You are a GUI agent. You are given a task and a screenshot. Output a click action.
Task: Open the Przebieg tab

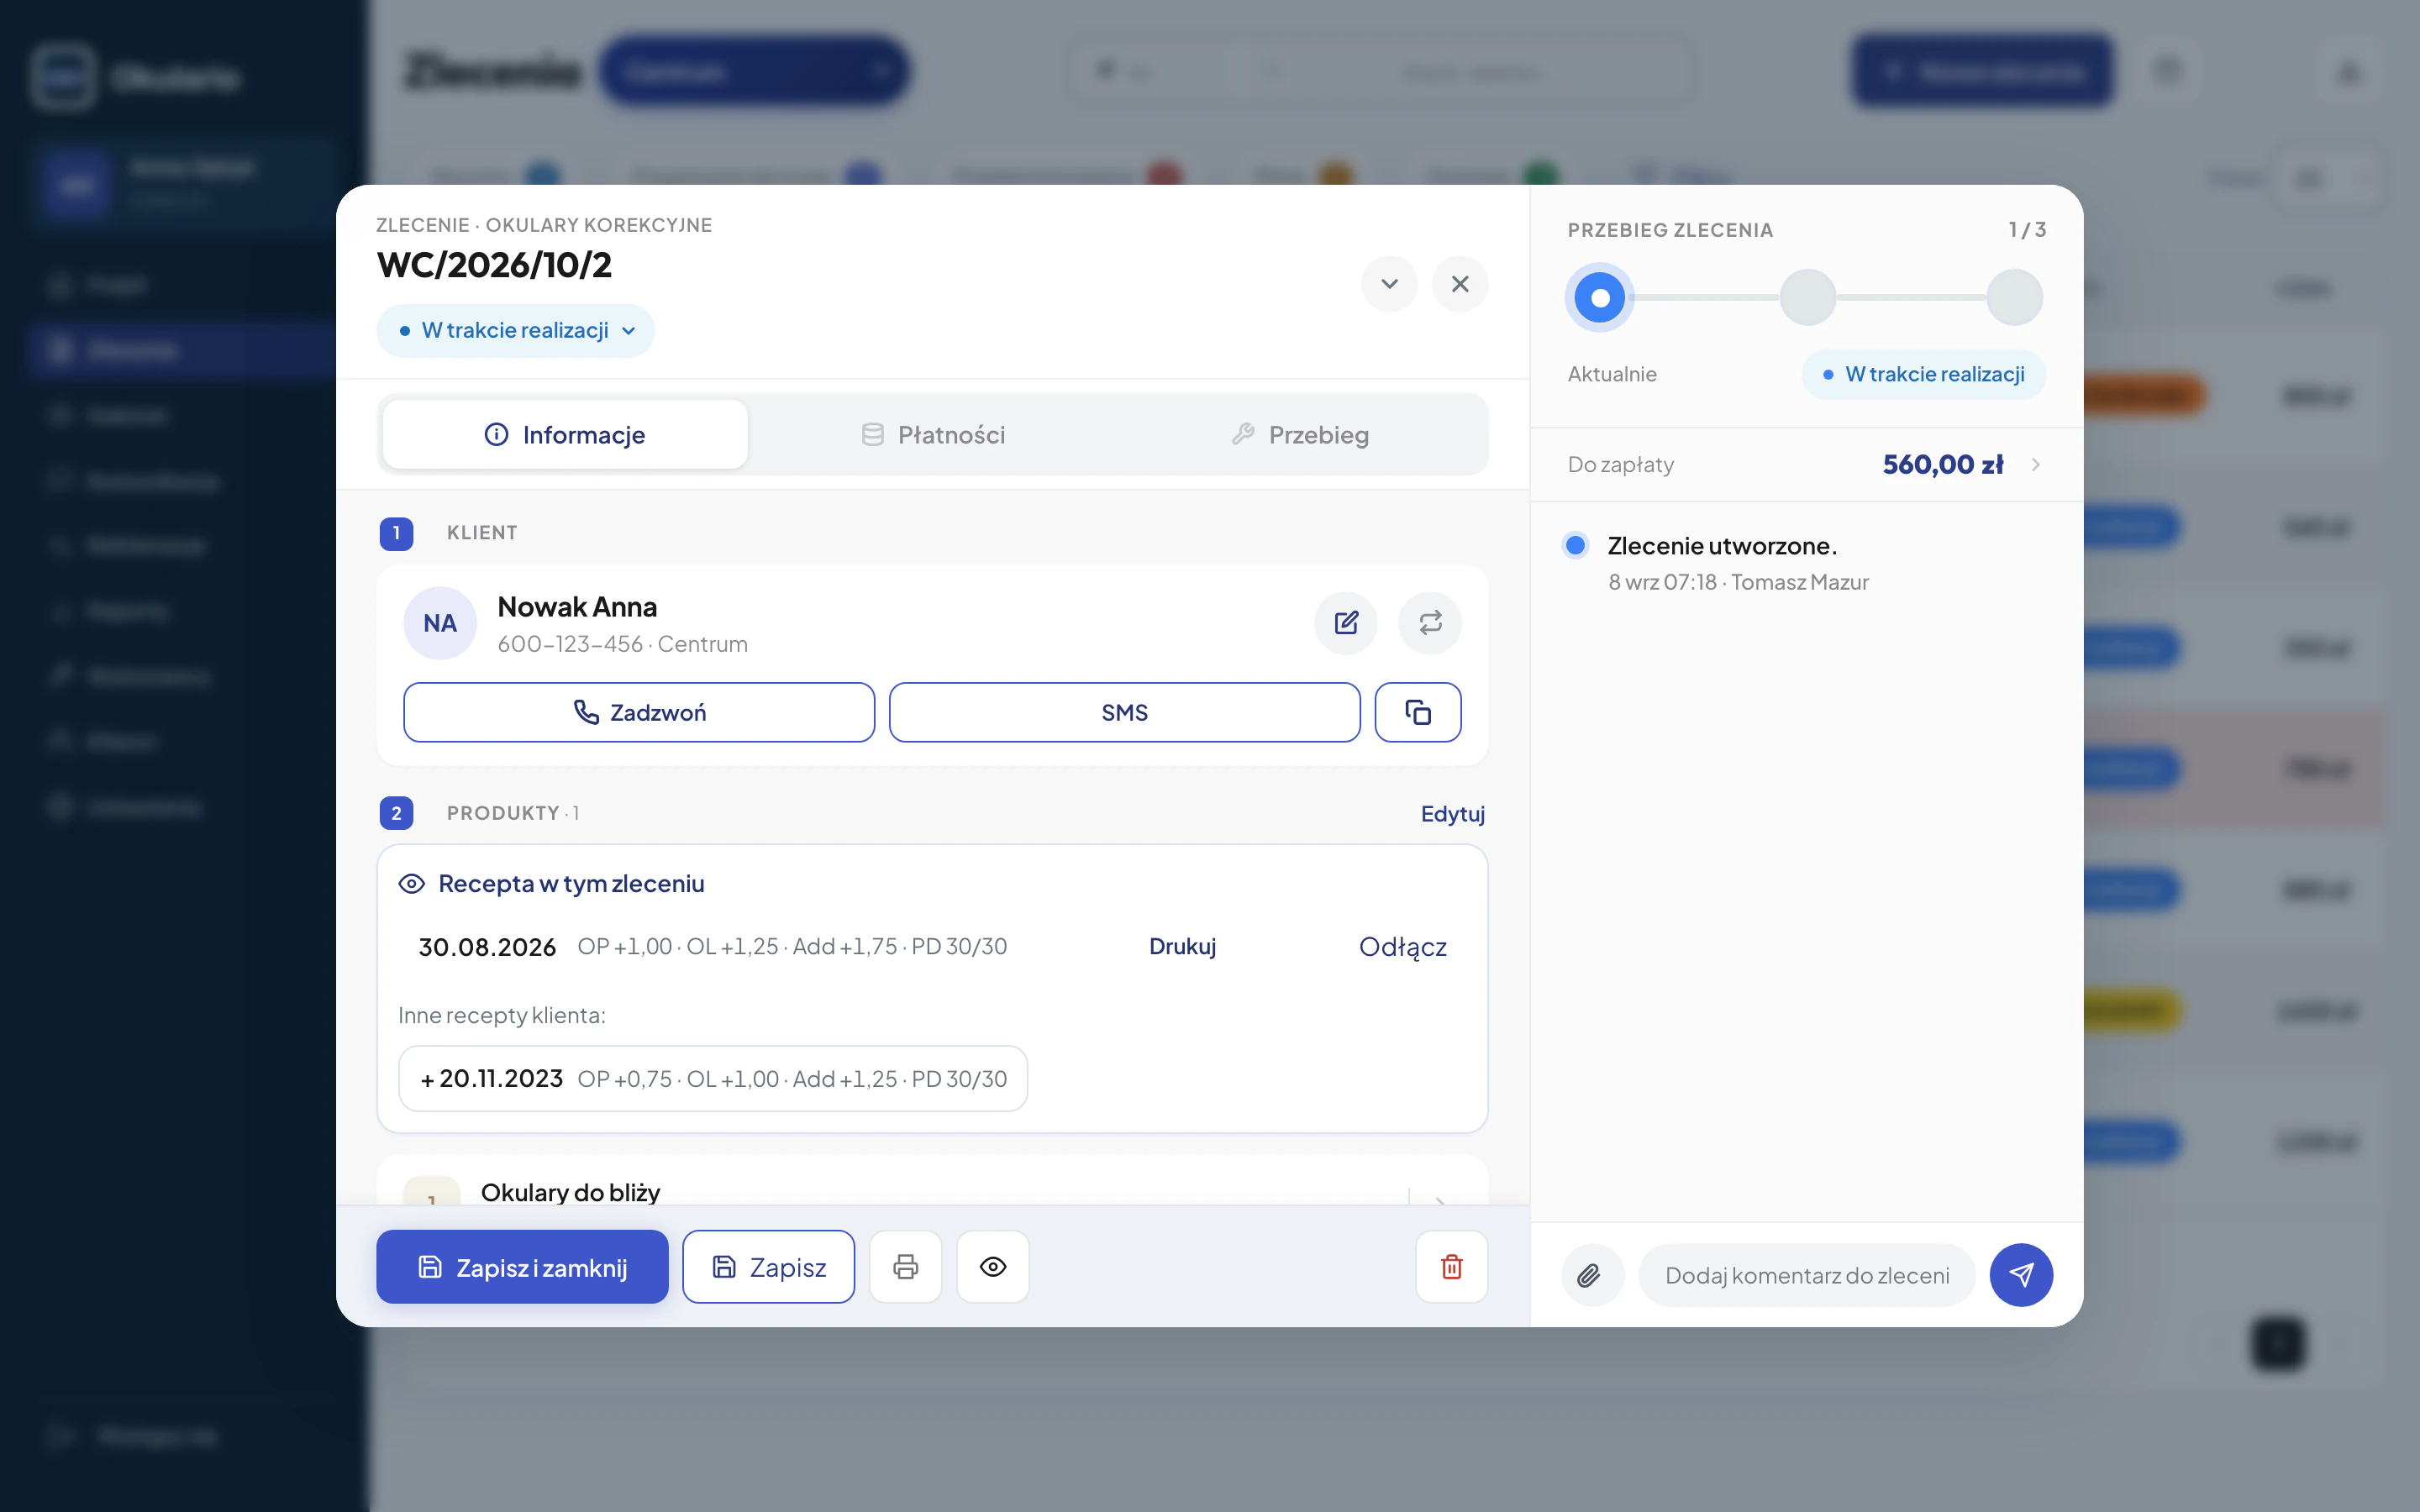tap(1300, 435)
